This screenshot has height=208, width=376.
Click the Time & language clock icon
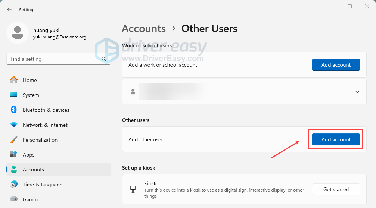pos(14,185)
